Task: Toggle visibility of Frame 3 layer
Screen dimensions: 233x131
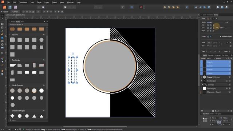Action: [230, 77]
